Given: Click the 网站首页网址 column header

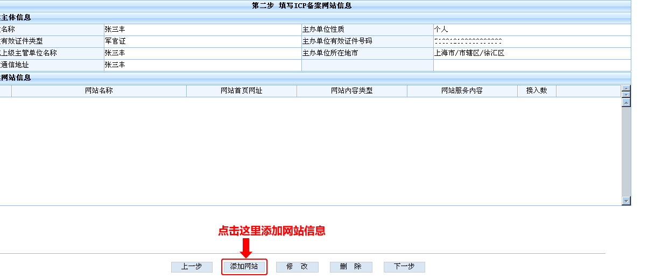Looking at the screenshot, I should pos(242,91).
